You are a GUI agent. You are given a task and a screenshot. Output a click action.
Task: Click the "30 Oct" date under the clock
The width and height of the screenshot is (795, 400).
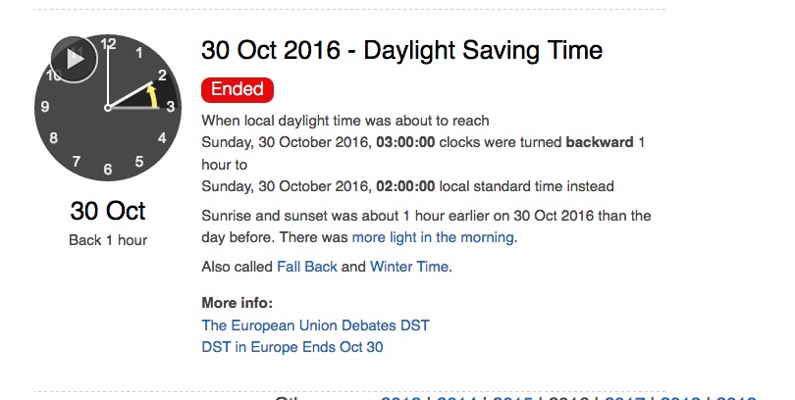[x=108, y=210]
